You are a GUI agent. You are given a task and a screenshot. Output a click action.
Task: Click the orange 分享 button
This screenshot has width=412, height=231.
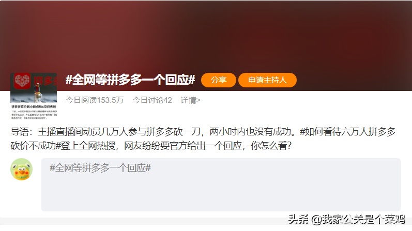coord(218,80)
